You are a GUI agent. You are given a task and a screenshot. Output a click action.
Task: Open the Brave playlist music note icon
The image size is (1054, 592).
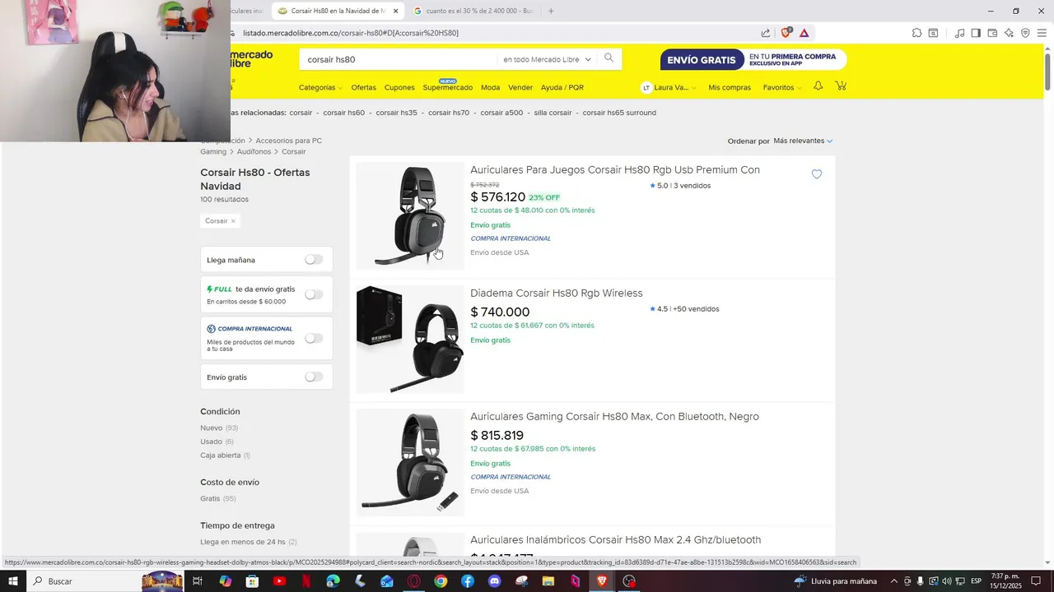(959, 33)
